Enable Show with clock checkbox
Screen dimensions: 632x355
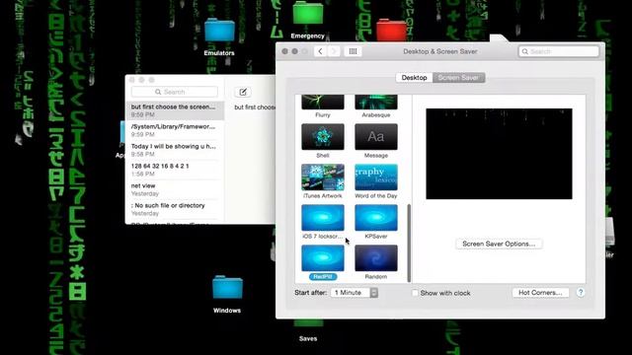(x=415, y=293)
